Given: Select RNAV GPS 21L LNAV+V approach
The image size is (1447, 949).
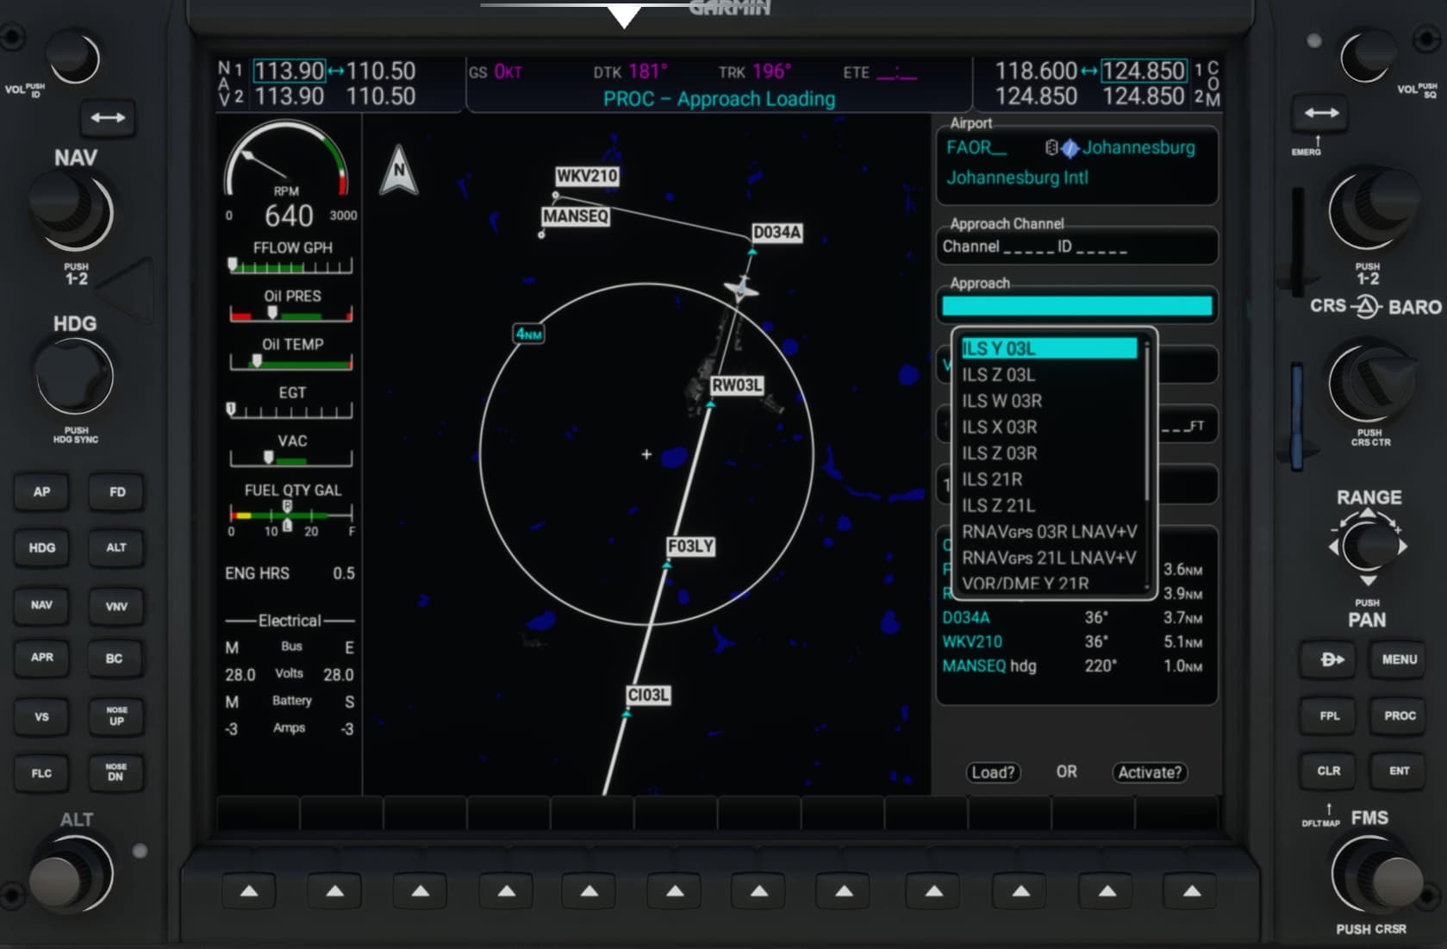Looking at the screenshot, I should (x=1050, y=558).
